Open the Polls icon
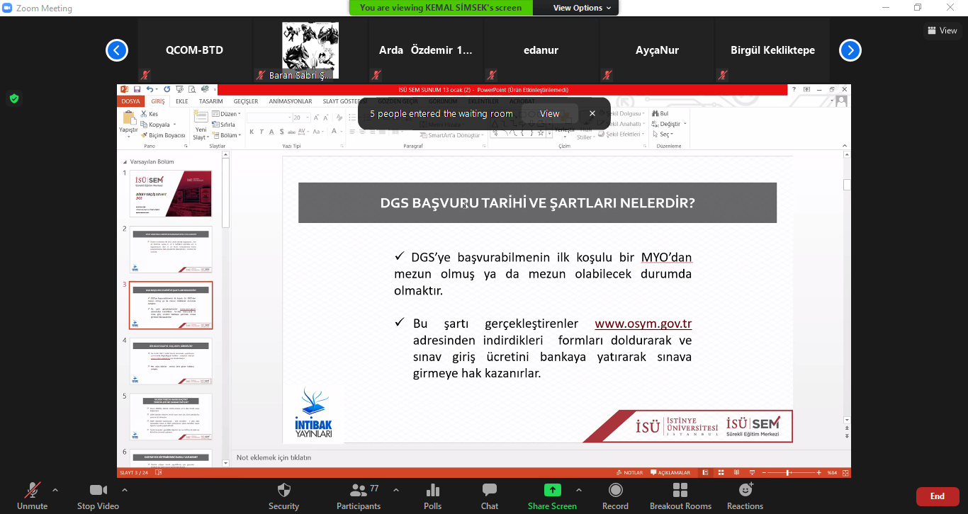Image resolution: width=968 pixels, height=514 pixels. (432, 491)
